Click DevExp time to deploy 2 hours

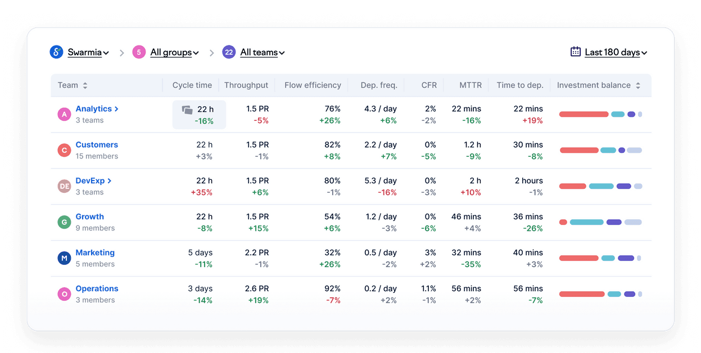pos(529,181)
